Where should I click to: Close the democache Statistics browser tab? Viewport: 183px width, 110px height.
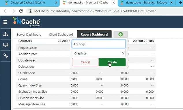pos(171,3)
